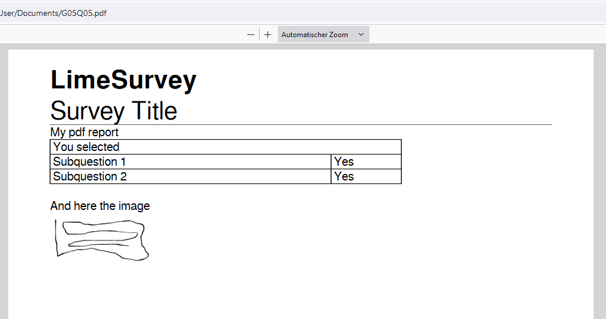Click the 'And here the image' text
This screenshot has width=606, height=319.
[100, 206]
